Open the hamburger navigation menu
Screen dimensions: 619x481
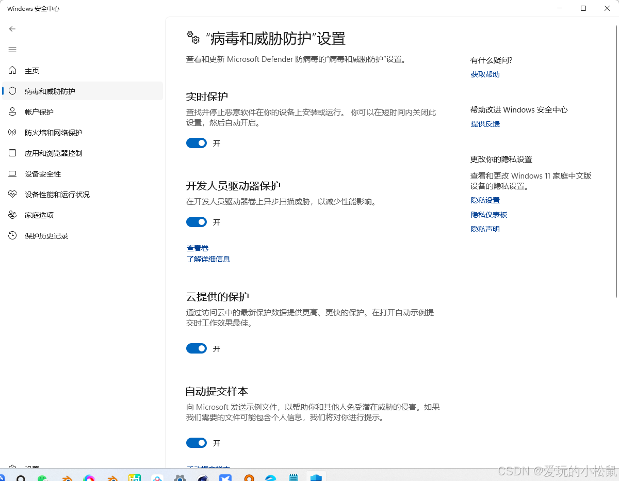pos(12,50)
